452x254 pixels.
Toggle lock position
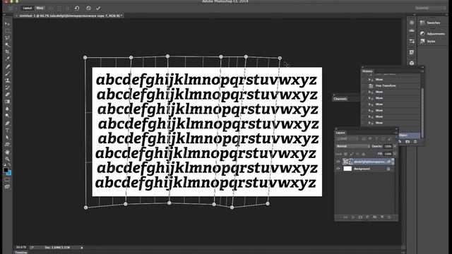click(357, 154)
